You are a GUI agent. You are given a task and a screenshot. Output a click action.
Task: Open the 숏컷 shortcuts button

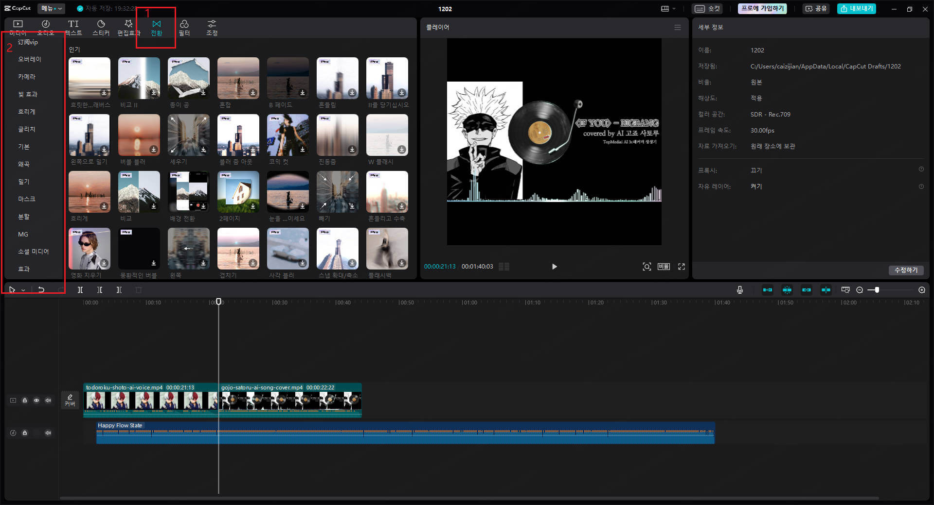[707, 8]
